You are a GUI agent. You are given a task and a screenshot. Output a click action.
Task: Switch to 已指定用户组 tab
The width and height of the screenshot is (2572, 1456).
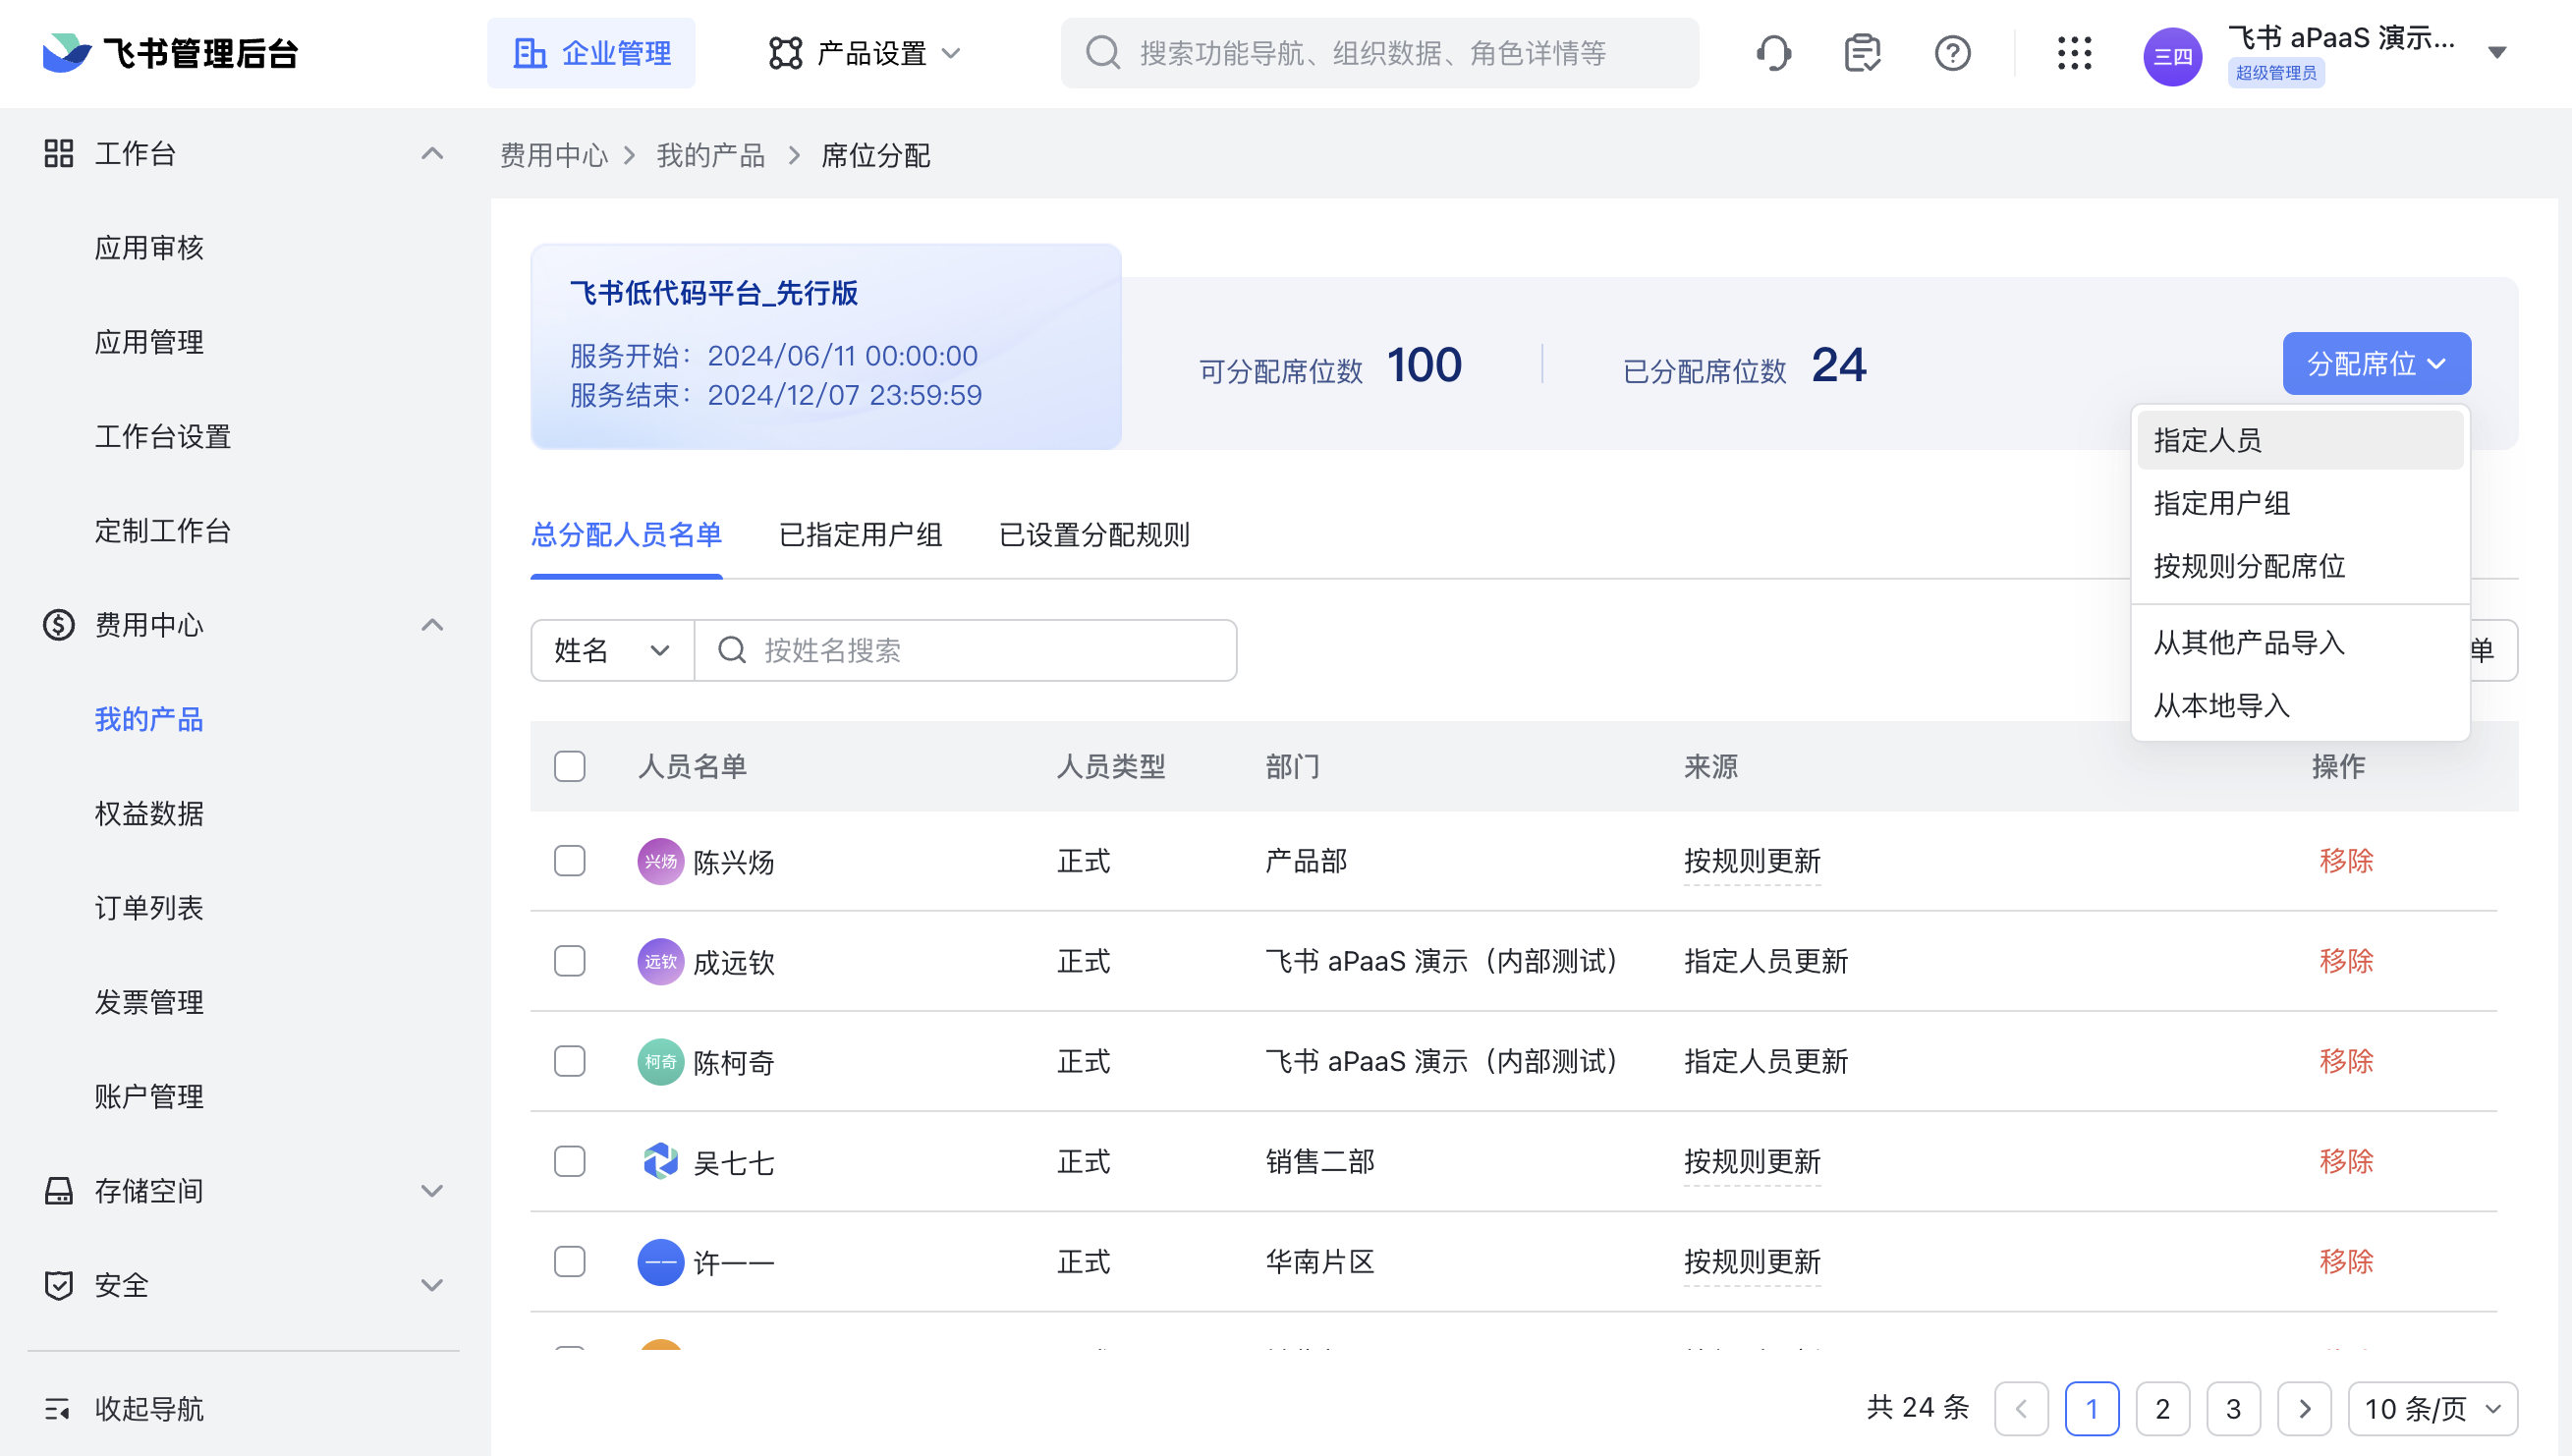pos(860,535)
